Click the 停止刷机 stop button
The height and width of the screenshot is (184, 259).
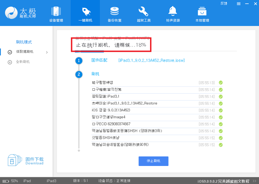153,161
